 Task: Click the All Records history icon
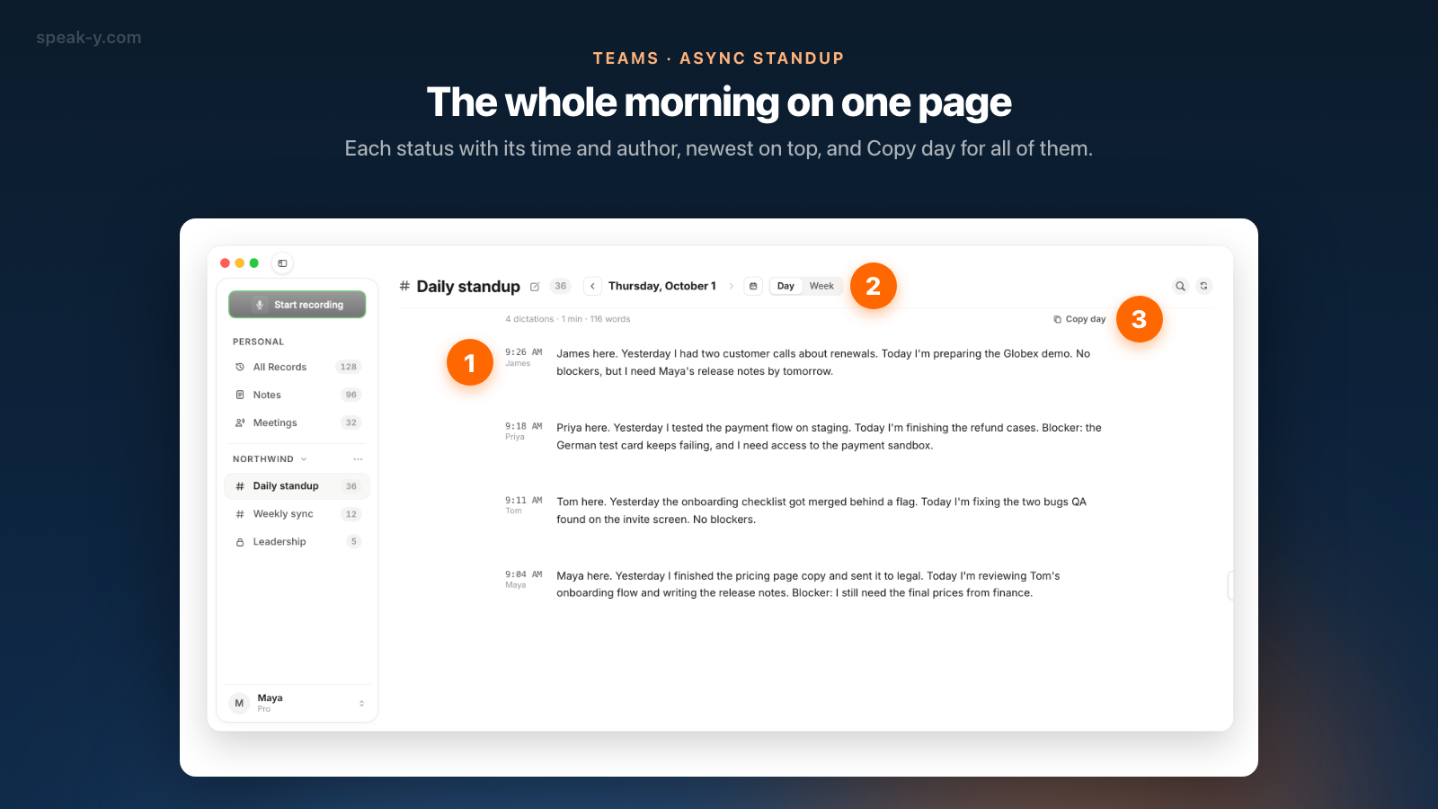coord(240,367)
